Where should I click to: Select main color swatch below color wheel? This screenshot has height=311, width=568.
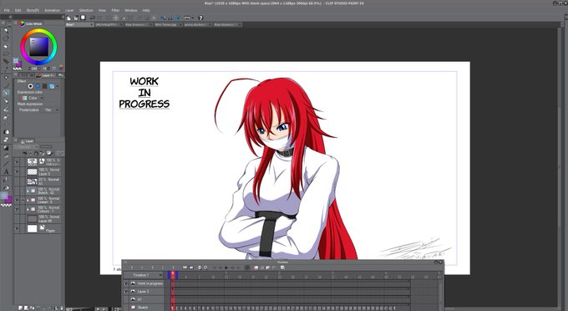16,61
